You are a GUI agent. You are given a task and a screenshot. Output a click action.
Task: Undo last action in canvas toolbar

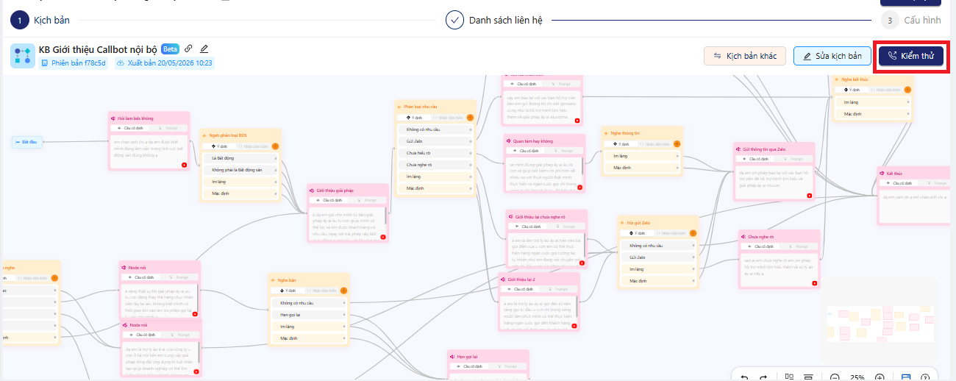tap(744, 377)
